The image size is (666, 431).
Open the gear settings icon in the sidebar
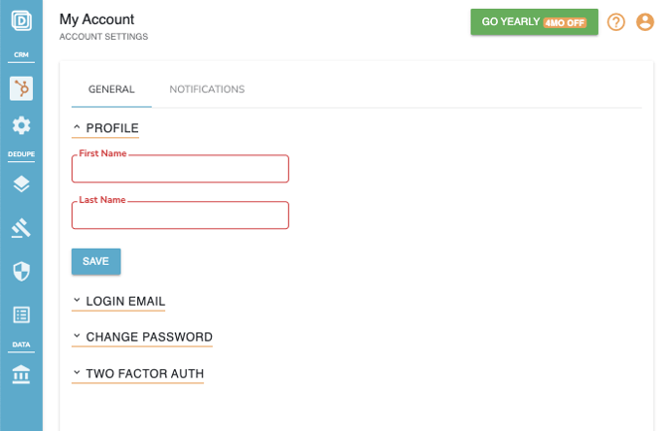21,125
